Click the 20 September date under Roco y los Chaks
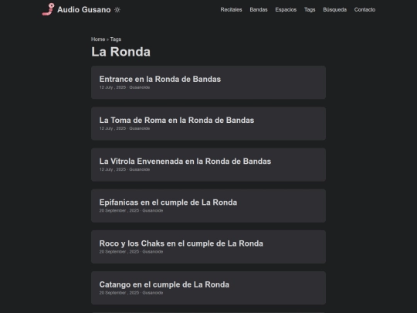This screenshot has width=417, height=313. coord(131,251)
